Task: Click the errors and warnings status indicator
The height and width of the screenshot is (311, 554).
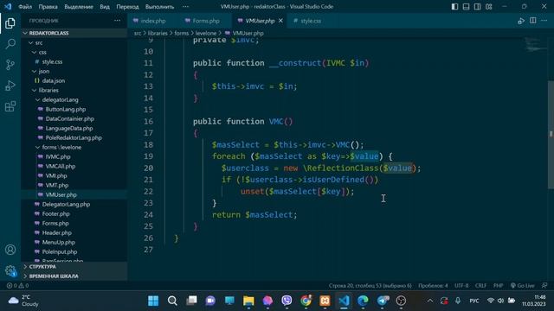Action: pyautogui.click(x=17, y=286)
